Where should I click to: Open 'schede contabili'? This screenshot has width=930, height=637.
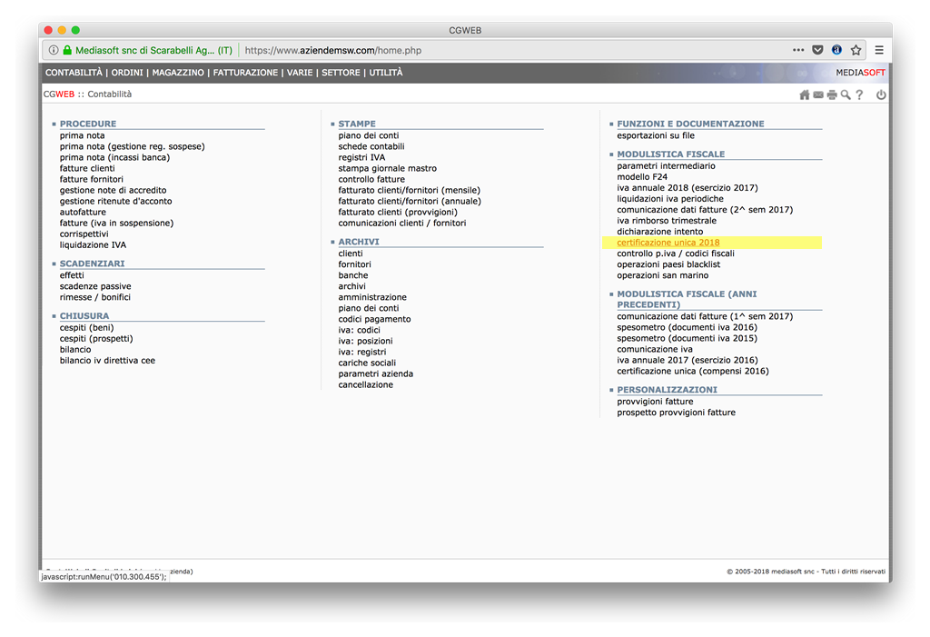[371, 146]
